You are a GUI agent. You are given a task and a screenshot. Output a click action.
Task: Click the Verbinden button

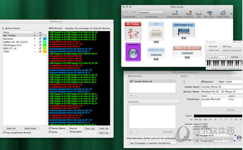(x=168, y=131)
